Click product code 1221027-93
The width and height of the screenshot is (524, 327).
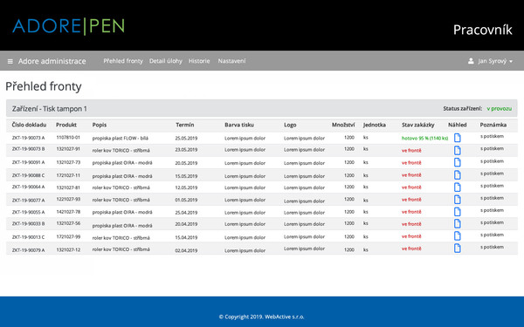(68, 199)
